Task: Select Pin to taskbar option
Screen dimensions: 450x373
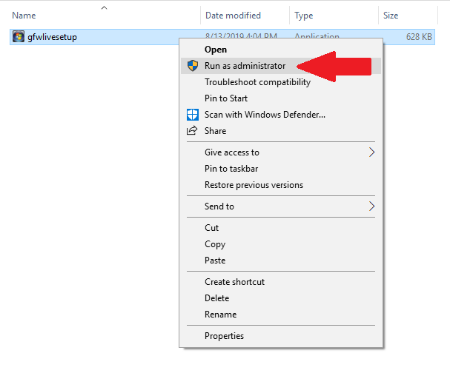Action: [231, 169]
